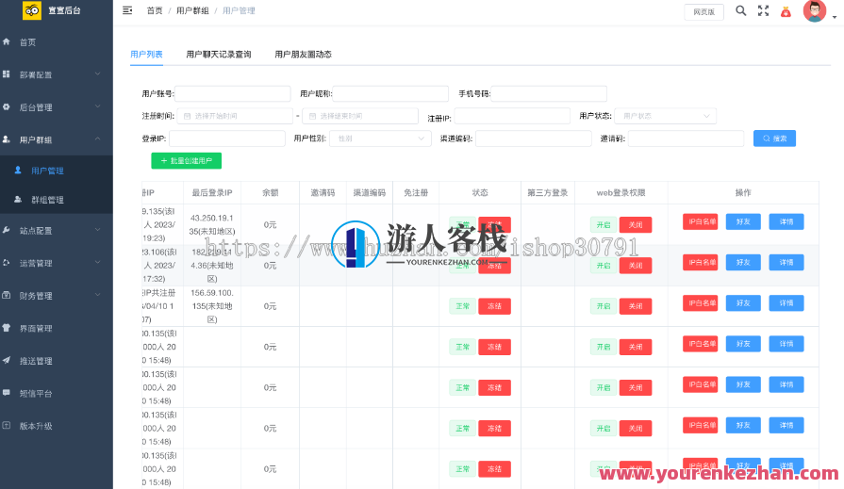Click the green 批量创建用户 button
Image resolution: width=844 pixels, height=489 pixels.
pos(186,161)
